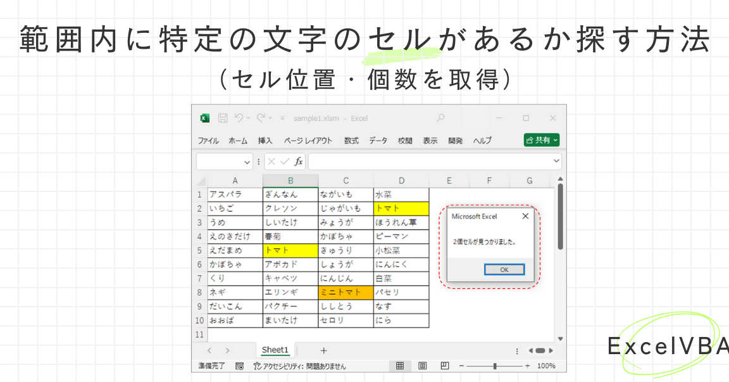Click the ほうれん草 cell
This screenshot has width=729, height=382.
pos(401,222)
